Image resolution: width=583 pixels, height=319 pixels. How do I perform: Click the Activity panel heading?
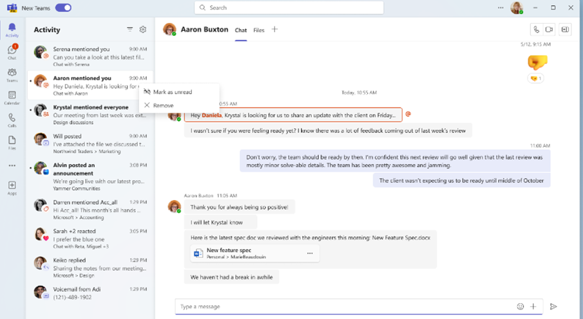(x=47, y=30)
